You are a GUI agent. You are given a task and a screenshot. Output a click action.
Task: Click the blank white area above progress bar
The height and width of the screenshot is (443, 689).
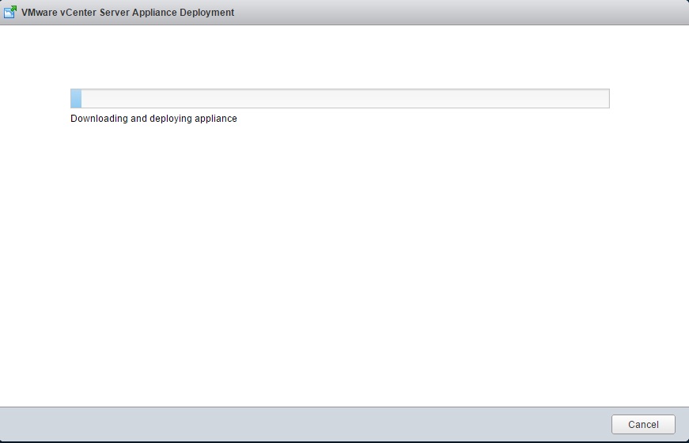340,55
